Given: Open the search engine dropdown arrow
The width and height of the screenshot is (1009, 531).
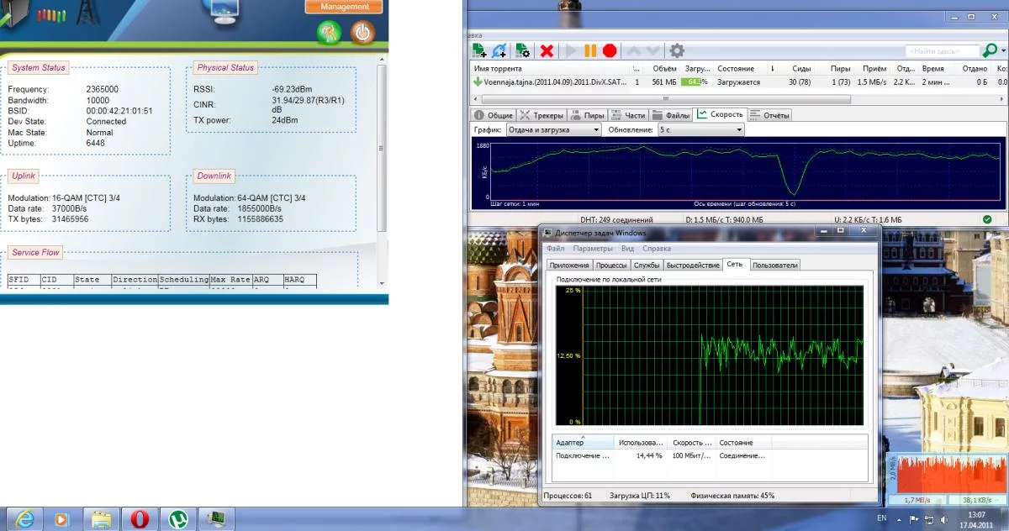Looking at the screenshot, I should pyautogui.click(x=1002, y=51).
